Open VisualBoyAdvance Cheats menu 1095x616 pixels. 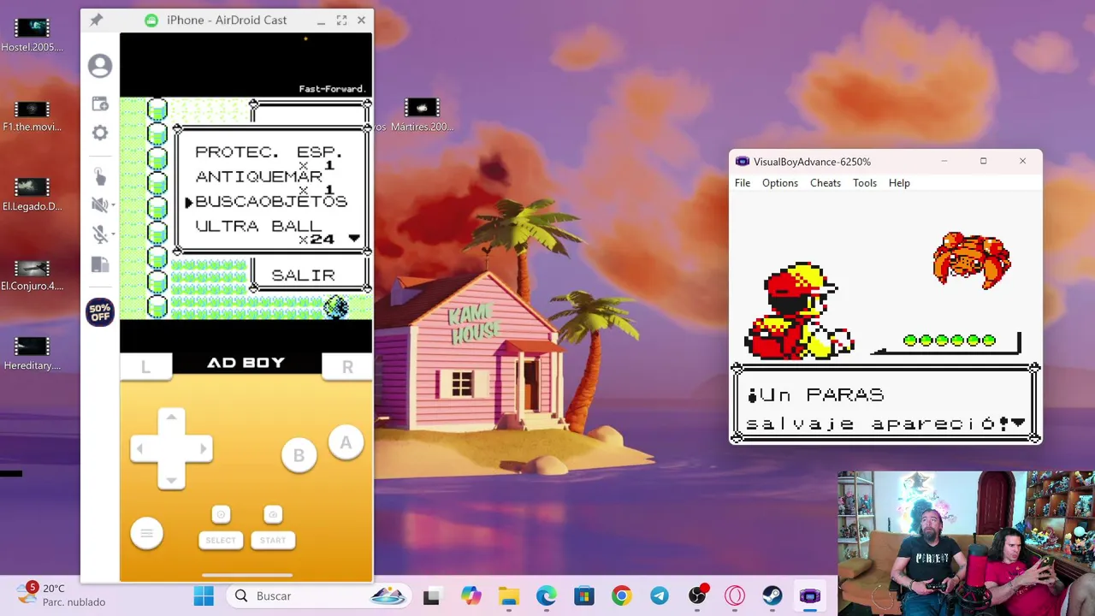[826, 183]
